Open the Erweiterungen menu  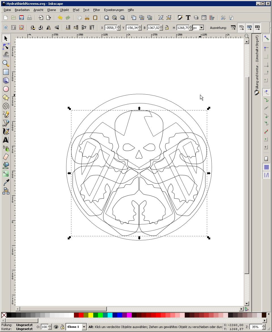click(x=114, y=10)
